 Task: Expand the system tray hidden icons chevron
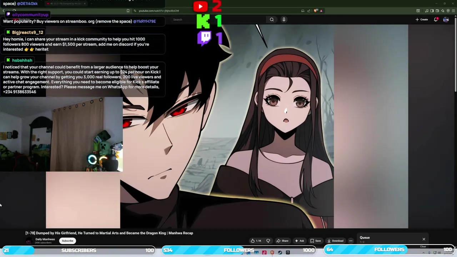[x=423, y=253]
